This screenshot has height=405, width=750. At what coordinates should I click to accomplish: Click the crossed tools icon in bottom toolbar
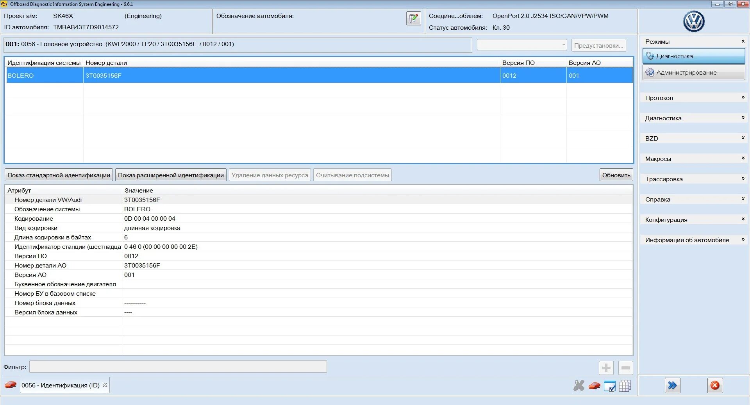pos(579,386)
